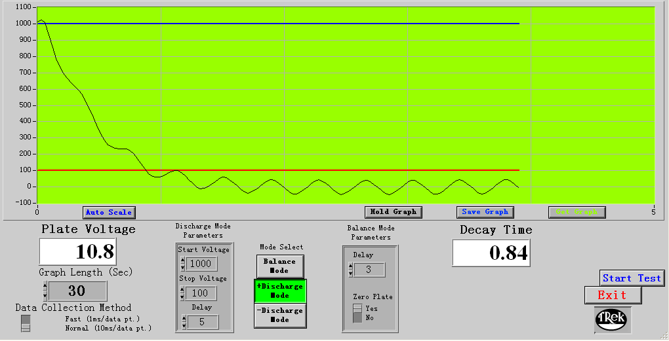The image size is (669, 341).
Task: Click the Decay Time readout
Action: click(491, 253)
